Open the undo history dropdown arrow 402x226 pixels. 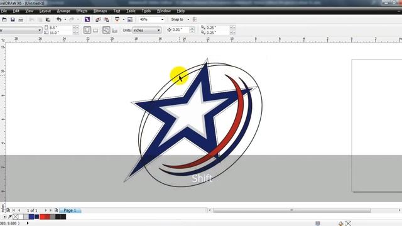pyautogui.click(x=65, y=19)
